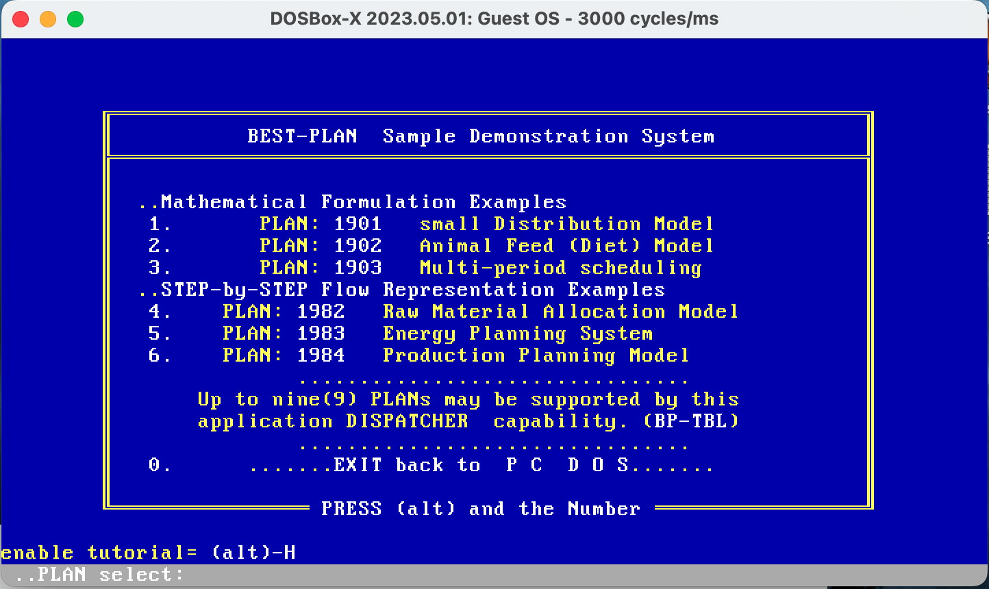Click the plan number 1903
989x589 pixels.
click(358, 268)
